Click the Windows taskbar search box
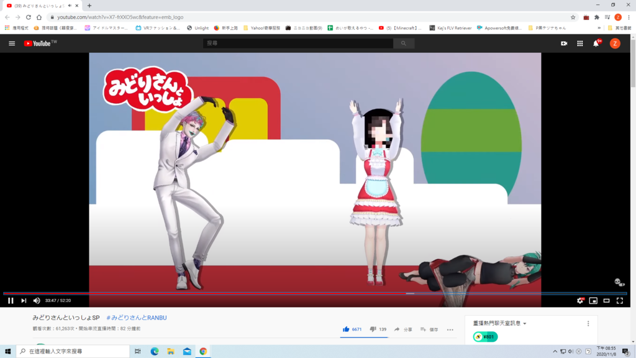This screenshot has height=358, width=636. pos(73,351)
